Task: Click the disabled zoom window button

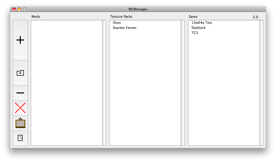Action: 25,9
